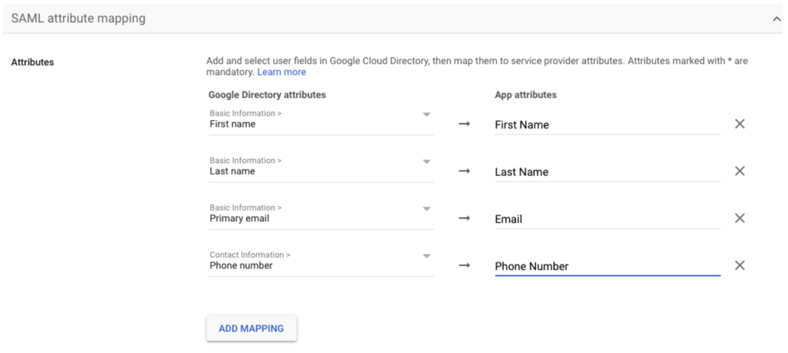Delete the Phone Number mapping row
The width and height of the screenshot is (788, 353).
coord(739,265)
